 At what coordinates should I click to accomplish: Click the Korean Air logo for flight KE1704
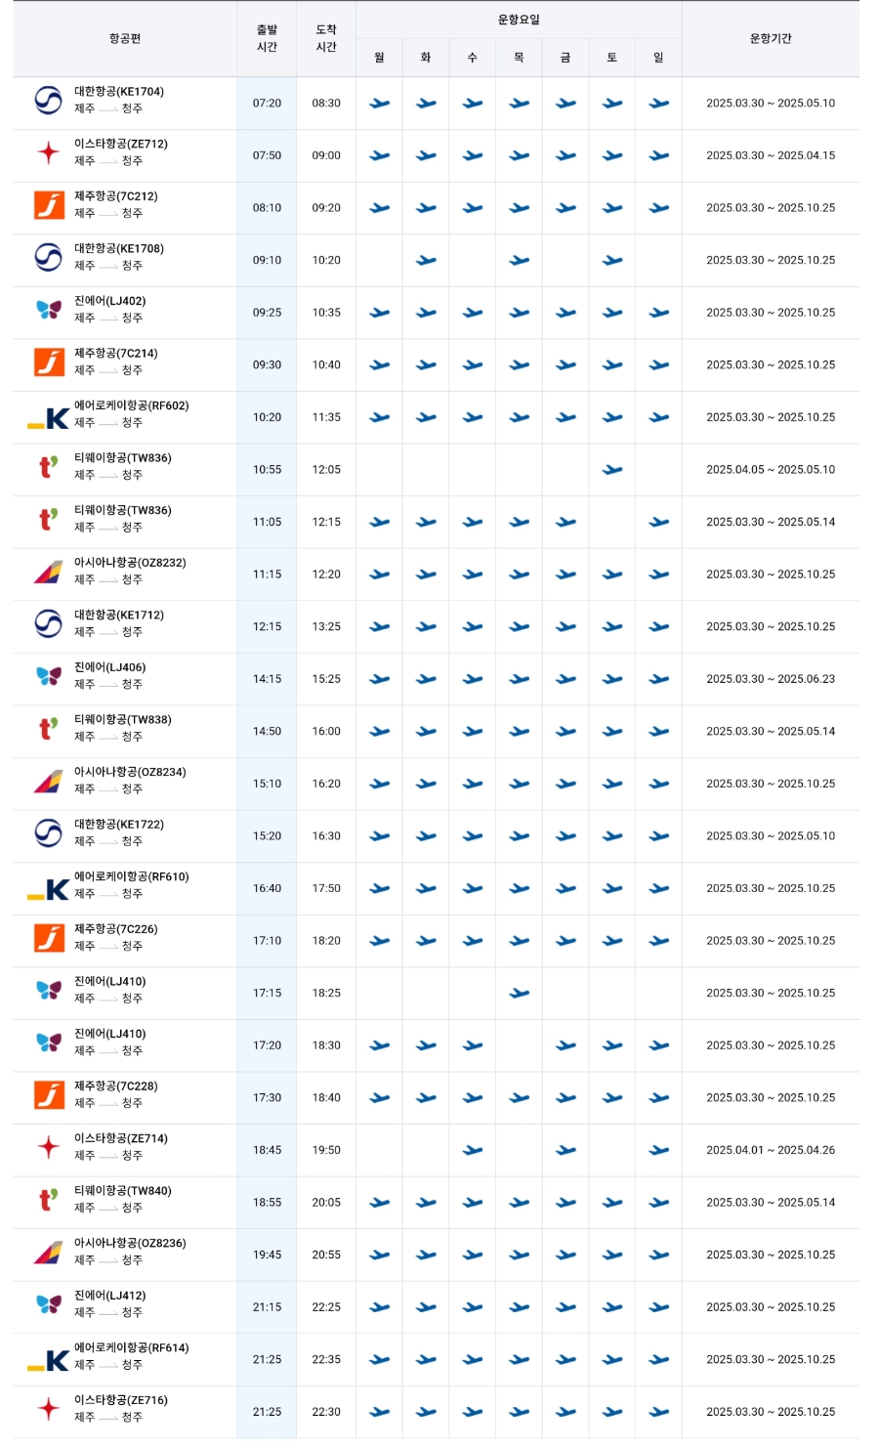48,100
